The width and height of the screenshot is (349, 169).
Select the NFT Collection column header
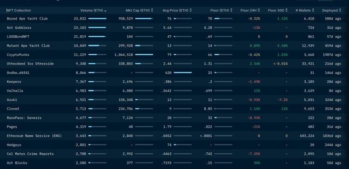point(19,10)
